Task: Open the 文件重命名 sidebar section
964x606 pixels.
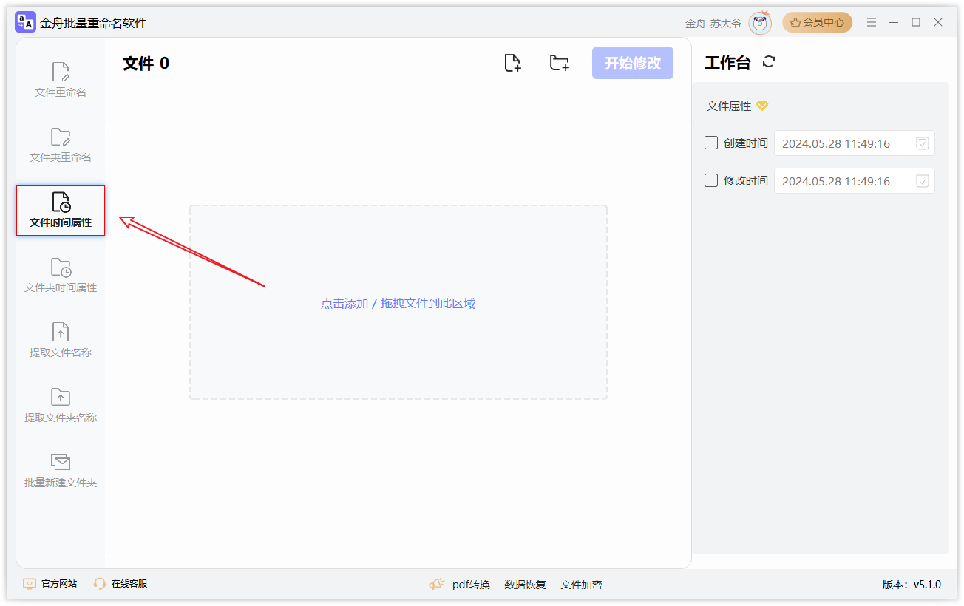Action: click(x=61, y=81)
